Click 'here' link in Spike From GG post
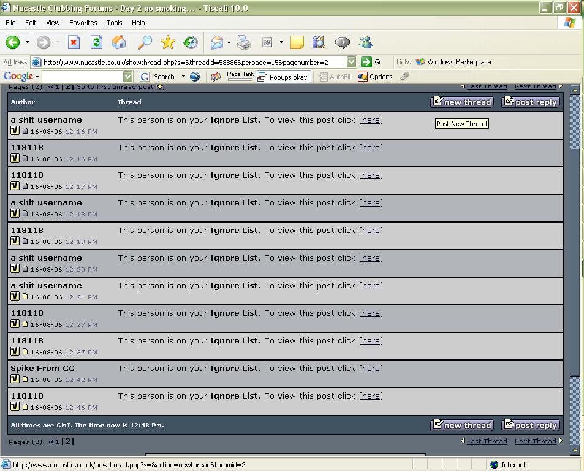This screenshot has width=584, height=471. [x=371, y=368]
